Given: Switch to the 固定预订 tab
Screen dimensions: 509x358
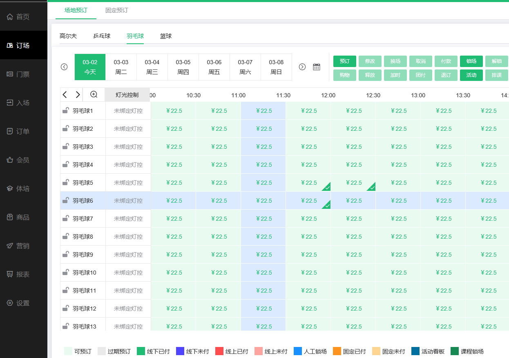Looking at the screenshot, I should (117, 10).
